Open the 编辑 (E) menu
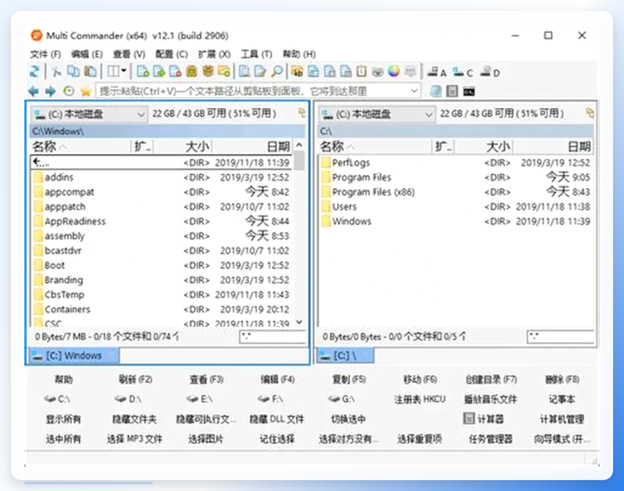The width and height of the screenshot is (624, 491). 87,54
